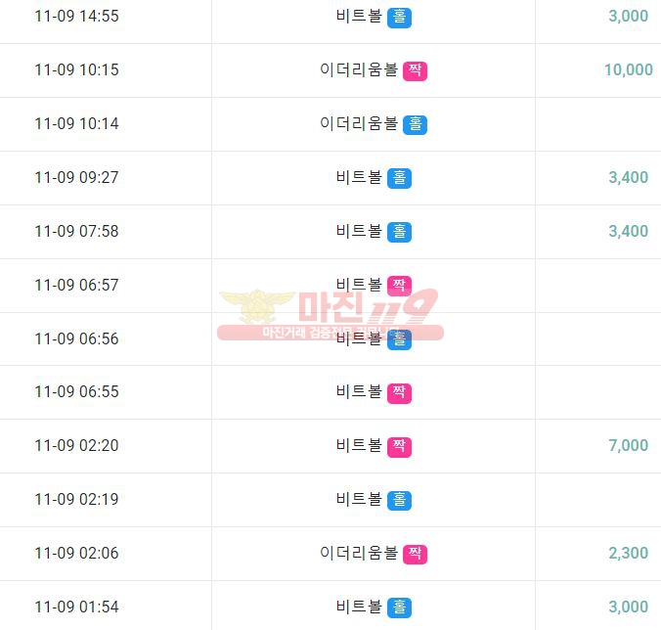Image resolution: width=661 pixels, height=630 pixels.
Task: Click the blue 홀 badge in 10:14 row
Action: pos(415,125)
